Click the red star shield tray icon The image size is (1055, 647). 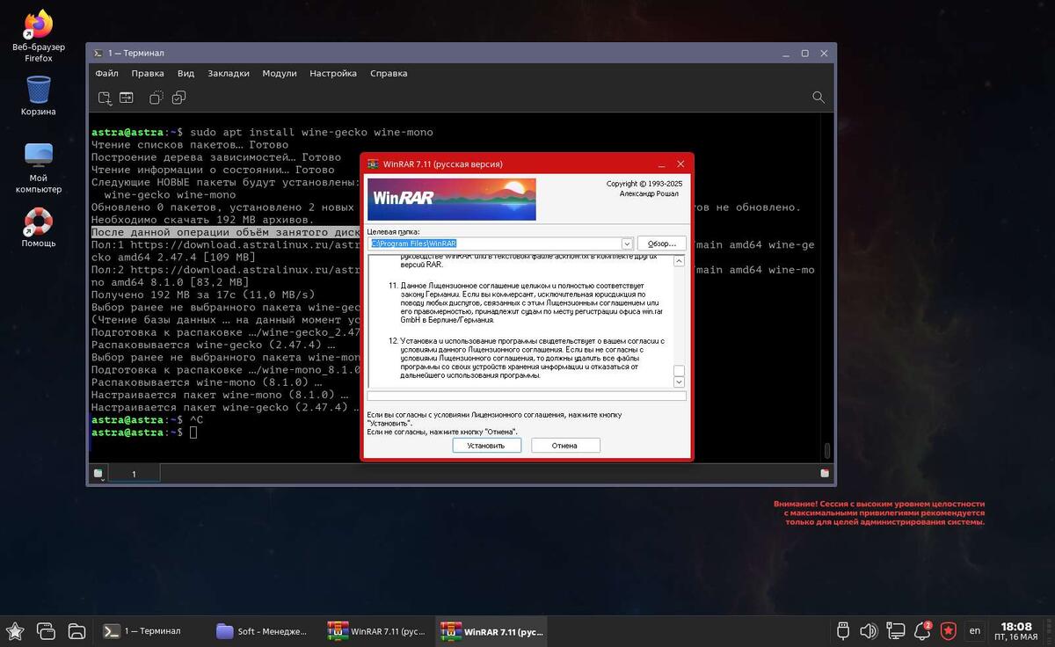(949, 630)
